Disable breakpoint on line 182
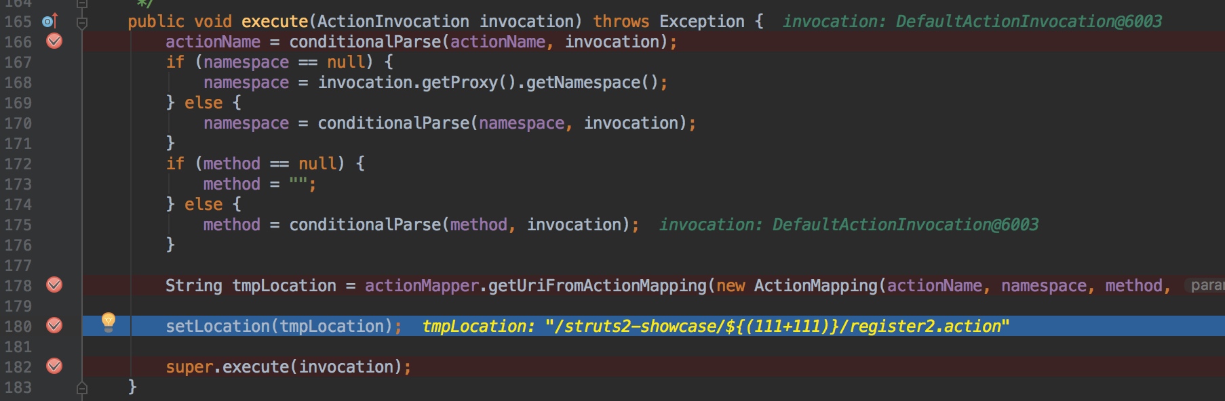1225x401 pixels. coord(54,366)
